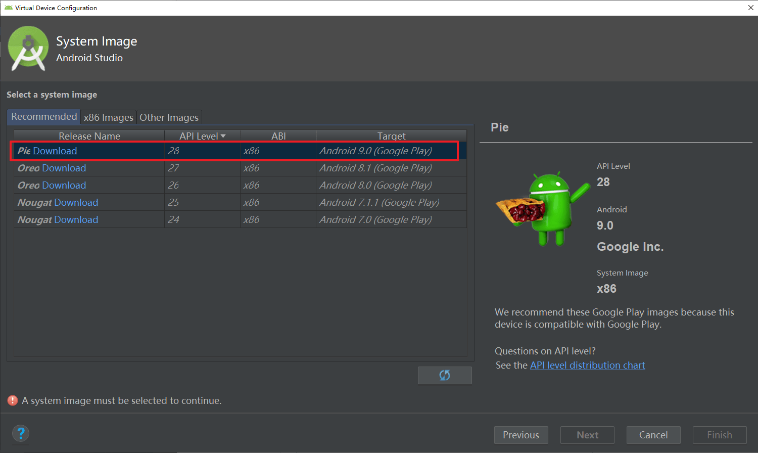Screen dimensions: 758x453
Task: Download the Pie API 28 image
Action: pyautogui.click(x=55, y=151)
